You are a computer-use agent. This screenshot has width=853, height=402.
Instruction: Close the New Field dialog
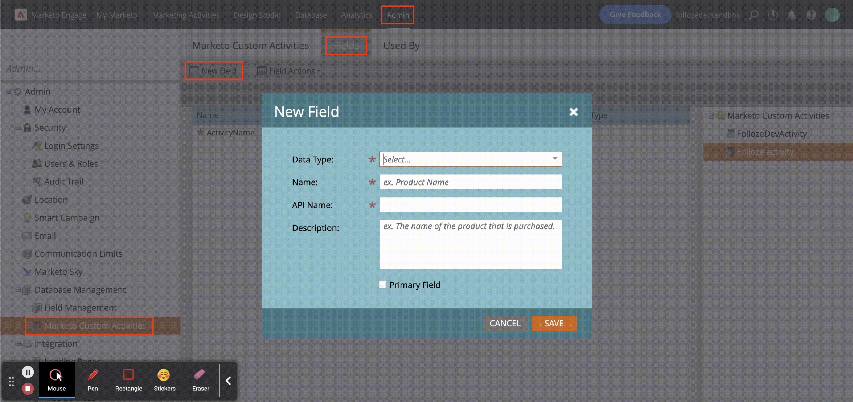coord(574,112)
